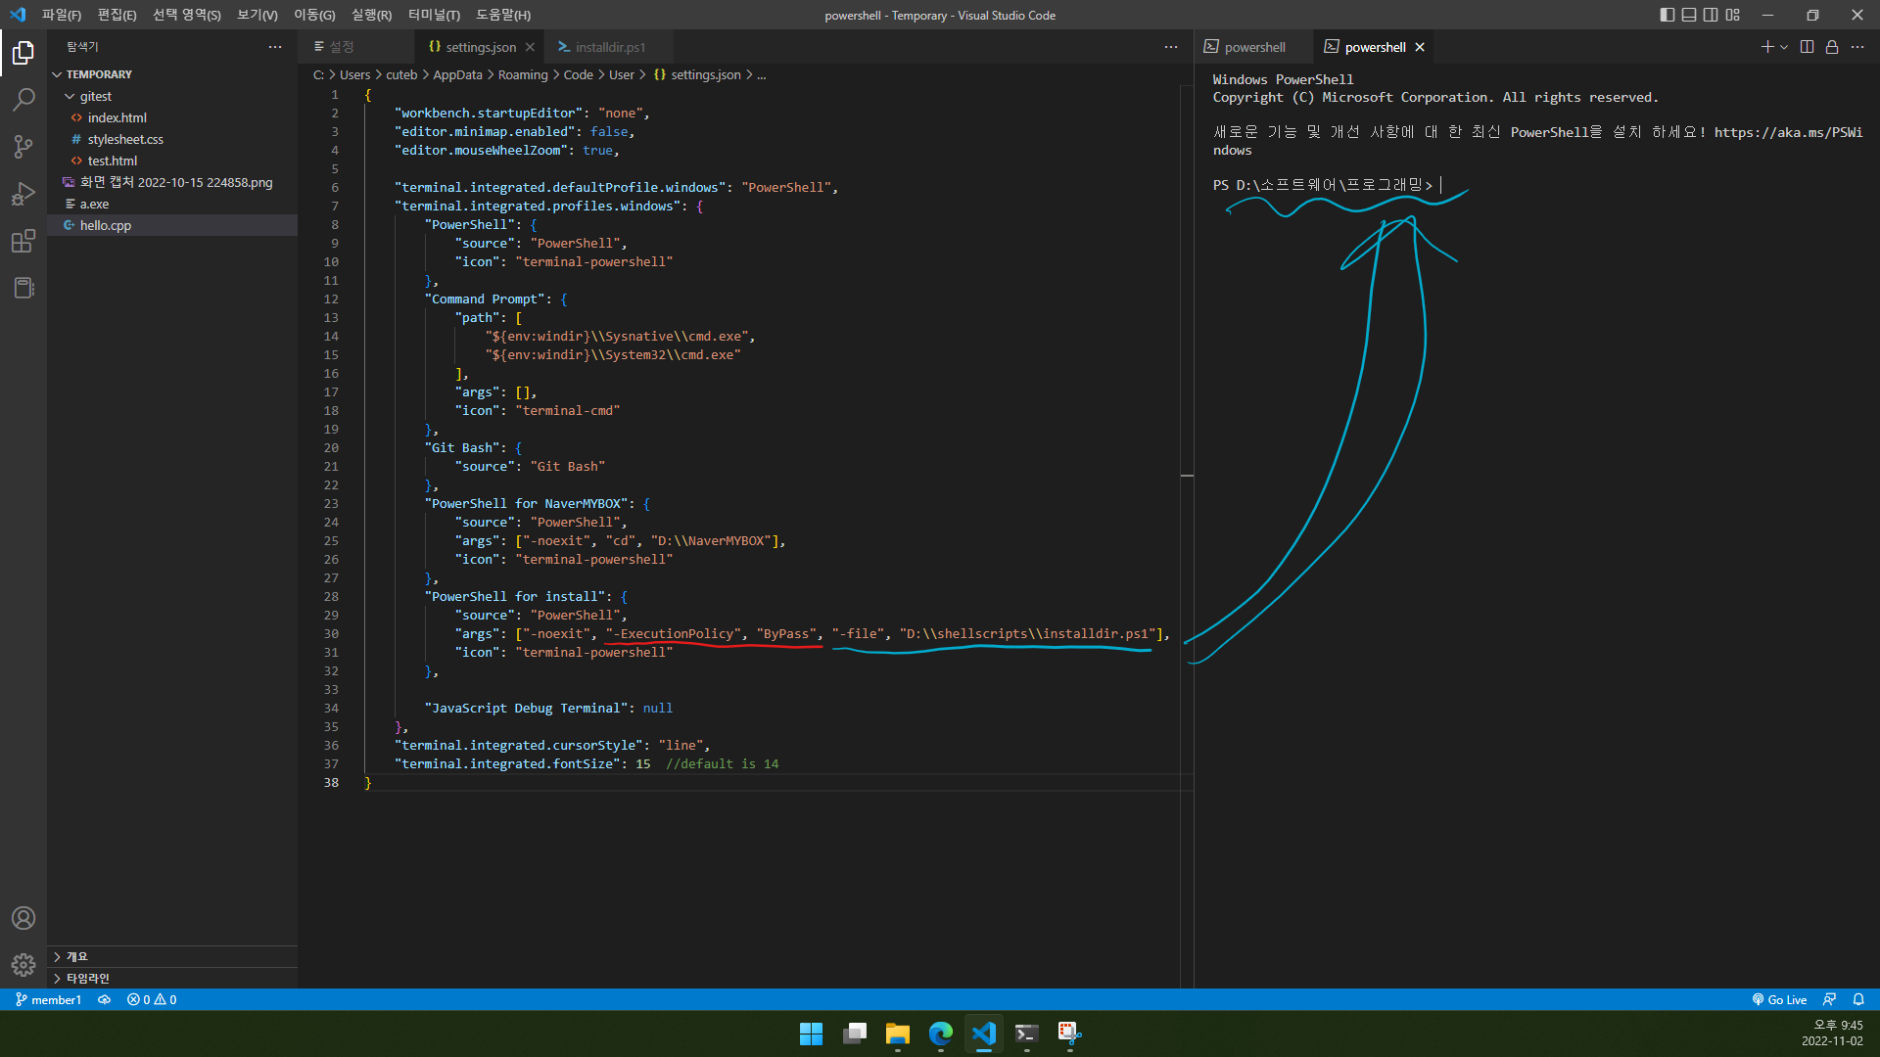The width and height of the screenshot is (1880, 1057).
Task: Open Task View on taskbar
Action: pyautogui.click(x=855, y=1034)
